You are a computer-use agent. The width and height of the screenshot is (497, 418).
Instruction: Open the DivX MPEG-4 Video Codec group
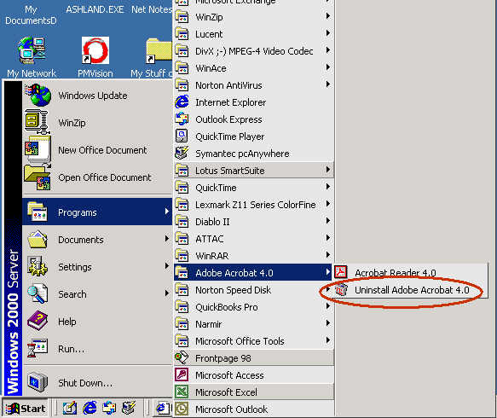tap(253, 50)
